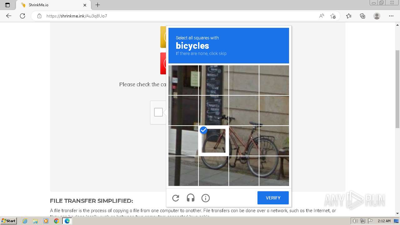
Task: Select tile with chalkboard menu top
Action: 214,80
